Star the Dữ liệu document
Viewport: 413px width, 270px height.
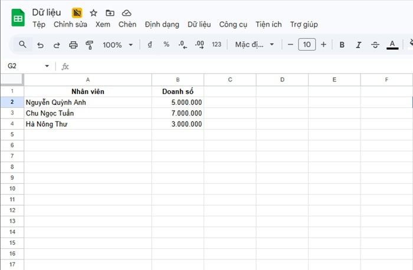point(93,12)
